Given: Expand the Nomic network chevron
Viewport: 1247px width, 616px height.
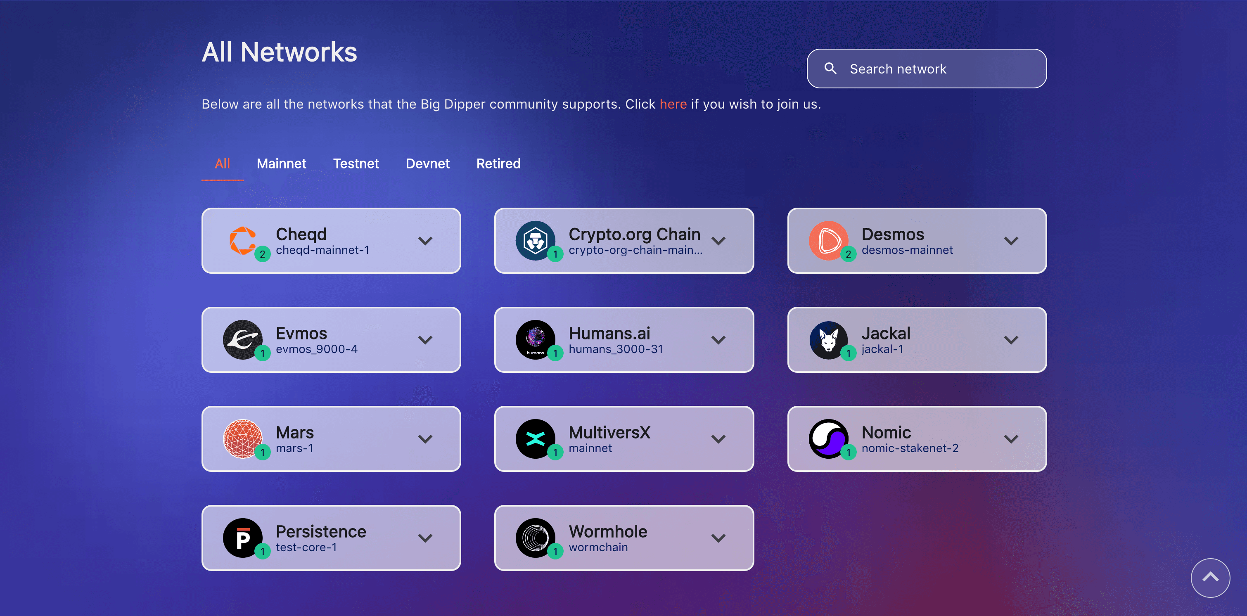Looking at the screenshot, I should (1011, 439).
